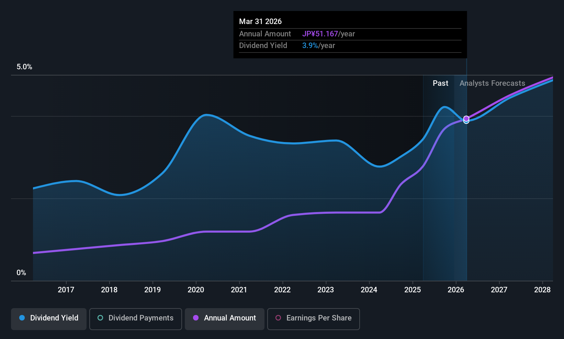The width and height of the screenshot is (564, 339).
Task: Click the JP¥51.167 annual amount value
Action: point(320,34)
